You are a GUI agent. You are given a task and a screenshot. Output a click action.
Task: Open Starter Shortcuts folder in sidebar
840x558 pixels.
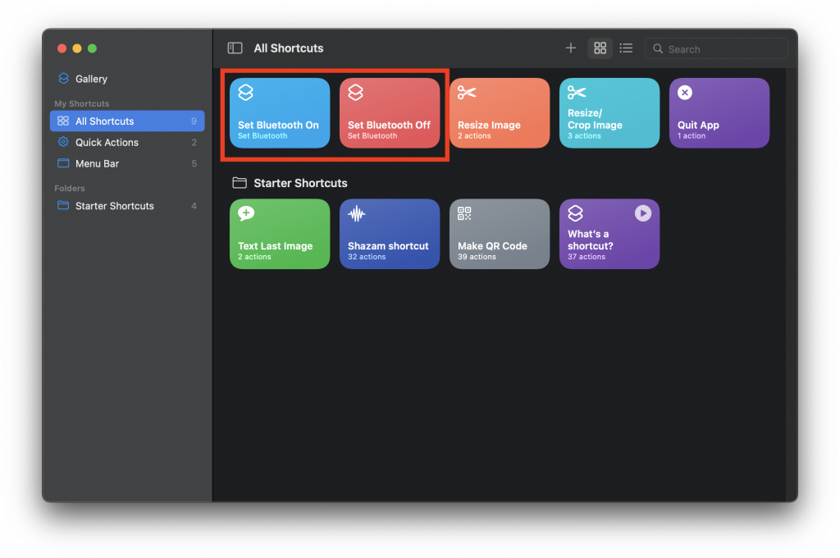pyautogui.click(x=114, y=206)
